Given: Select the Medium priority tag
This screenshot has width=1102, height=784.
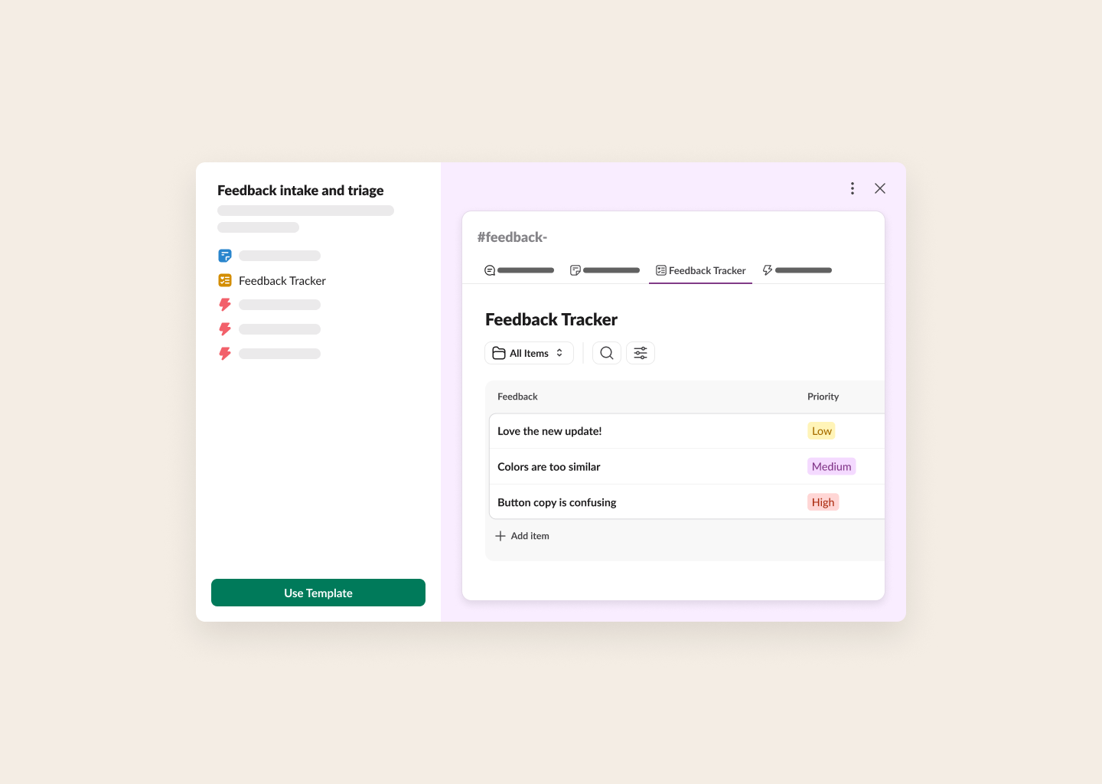Looking at the screenshot, I should click(831, 466).
